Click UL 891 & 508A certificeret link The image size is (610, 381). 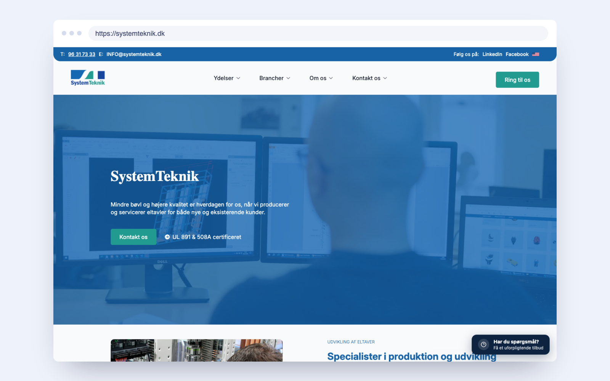pos(207,237)
